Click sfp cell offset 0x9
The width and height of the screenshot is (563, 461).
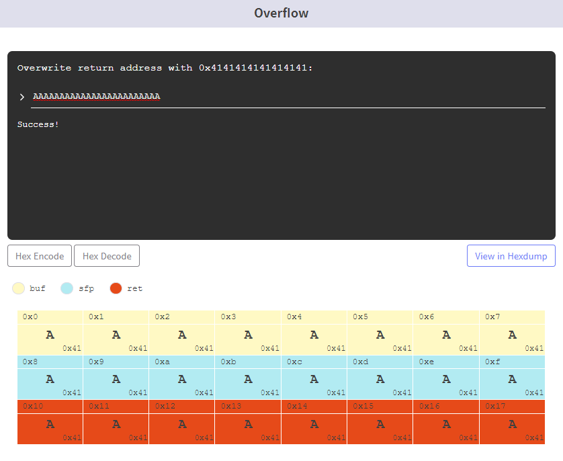(116, 377)
